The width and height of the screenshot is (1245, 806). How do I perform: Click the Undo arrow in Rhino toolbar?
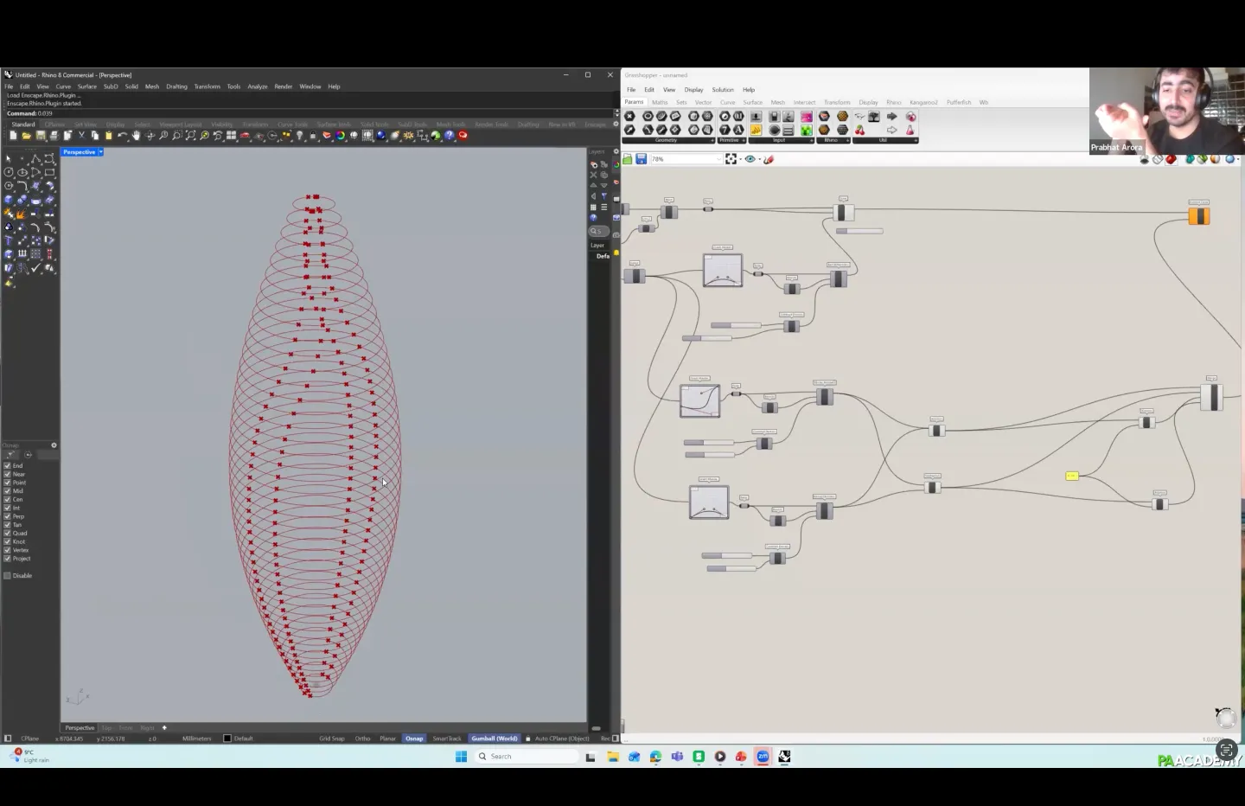[122, 136]
